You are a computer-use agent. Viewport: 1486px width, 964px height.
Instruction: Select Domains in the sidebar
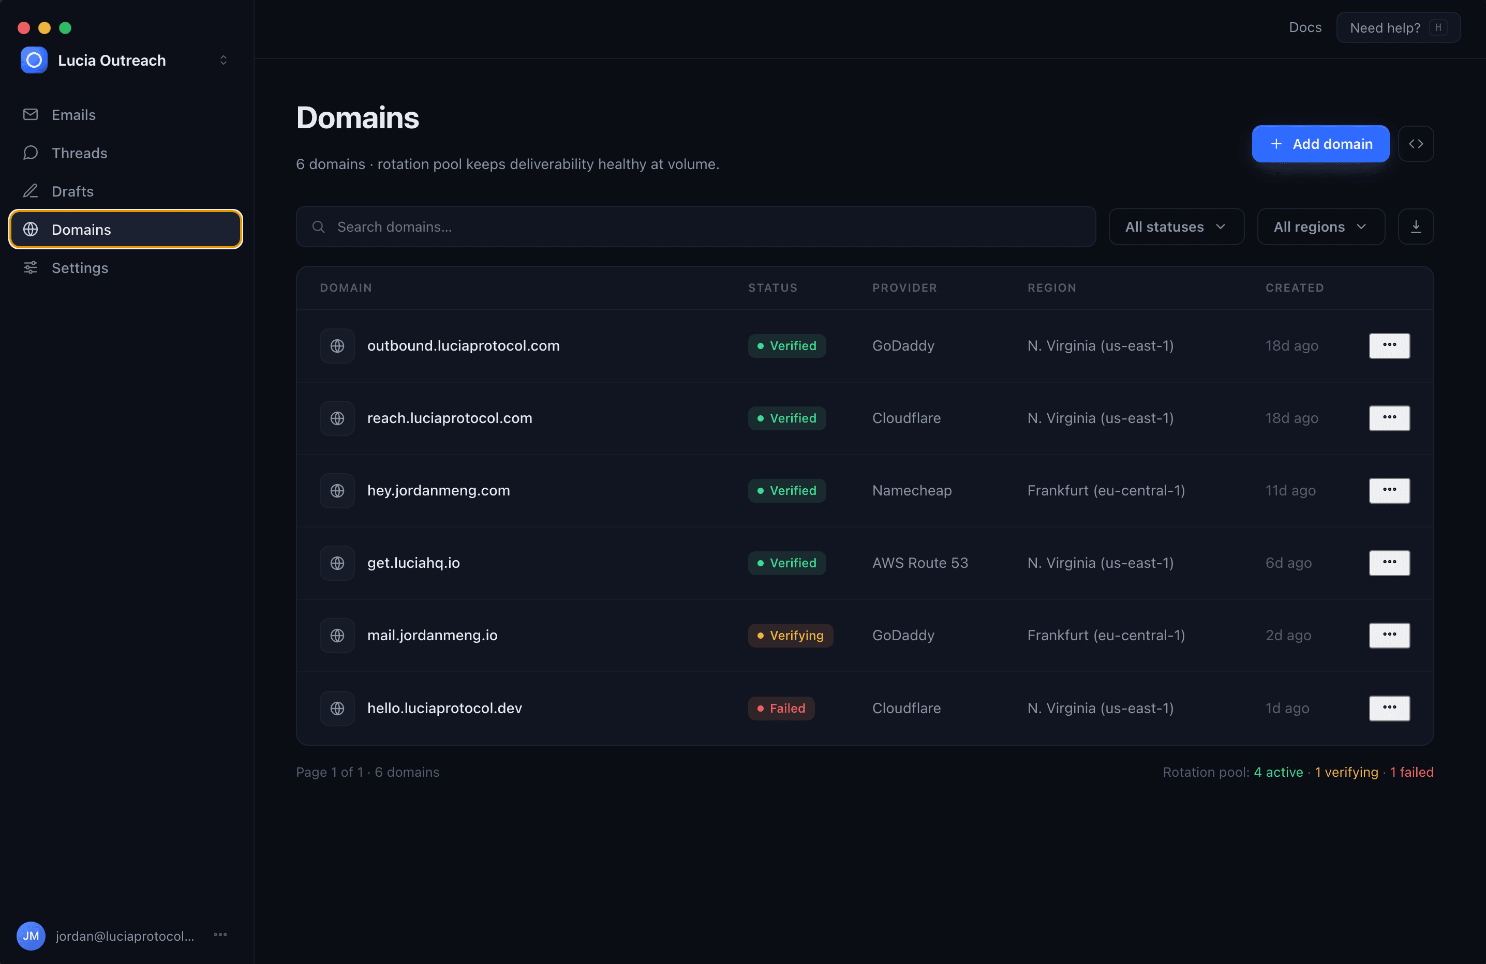coord(126,229)
